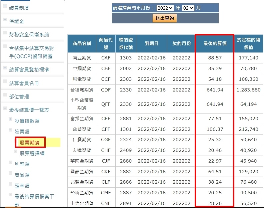This screenshot has width=264, height=208.
Task: Open 財務安全保衛系統 menu item
Action: (x=29, y=35)
